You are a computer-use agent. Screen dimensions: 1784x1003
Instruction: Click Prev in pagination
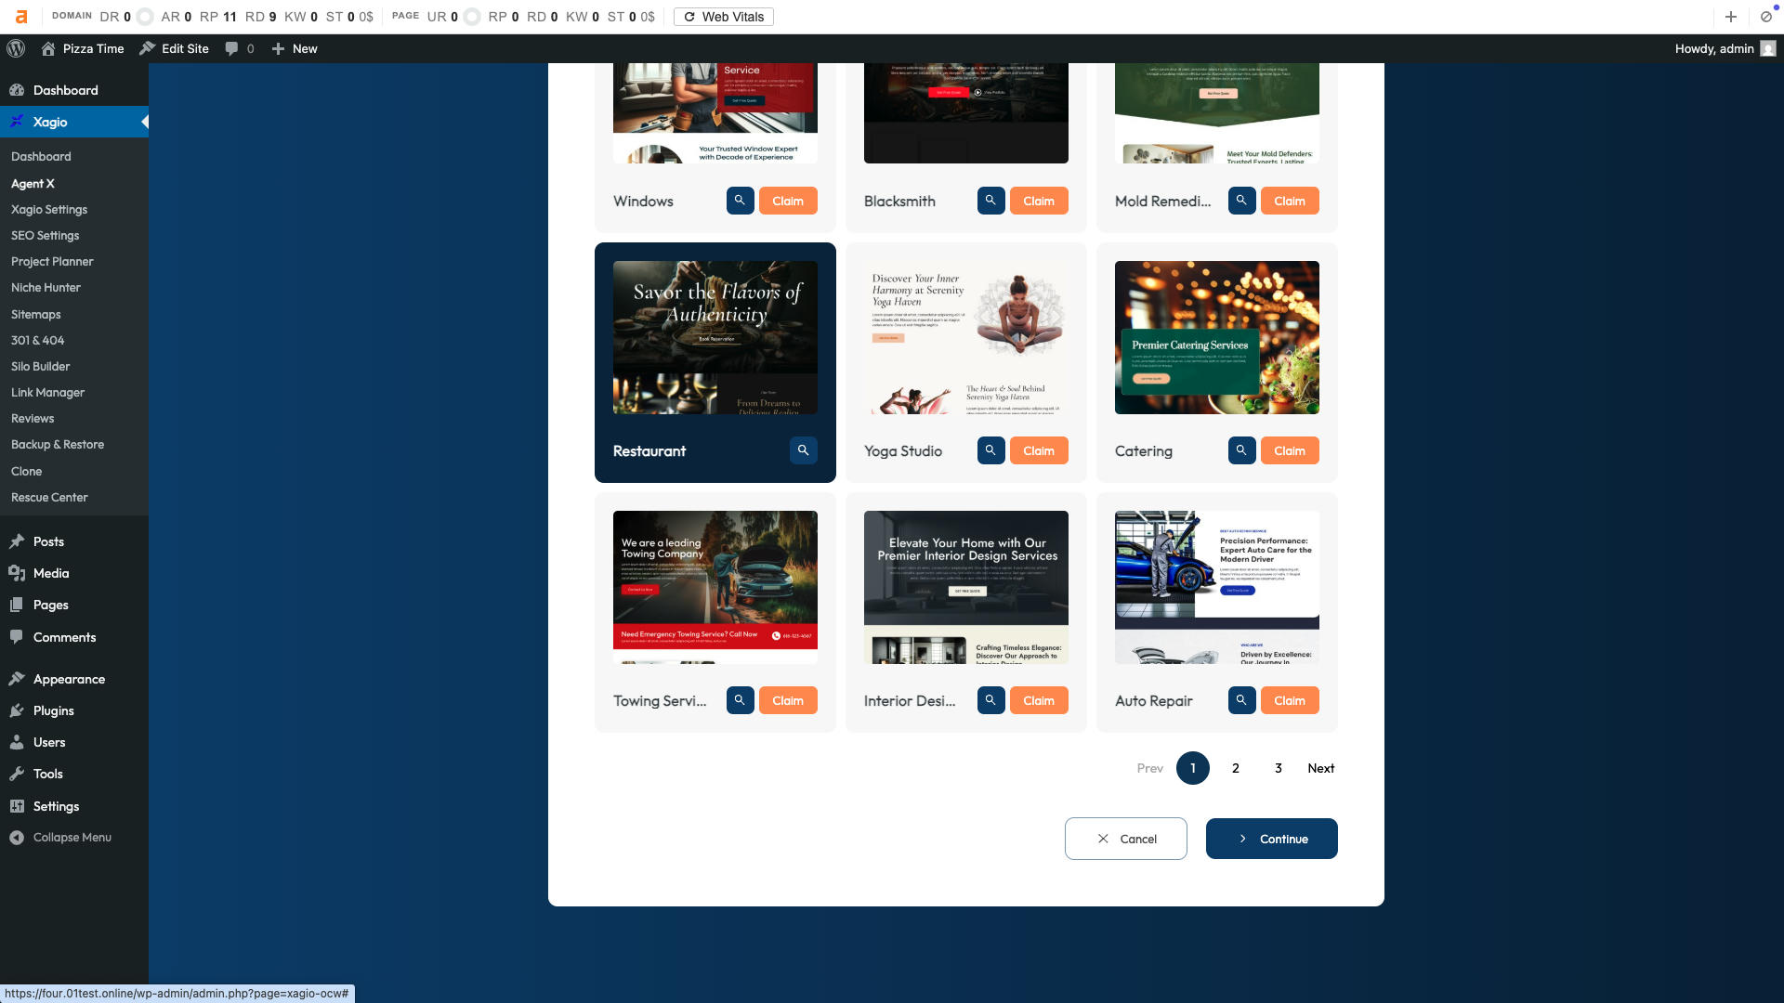tap(1149, 768)
